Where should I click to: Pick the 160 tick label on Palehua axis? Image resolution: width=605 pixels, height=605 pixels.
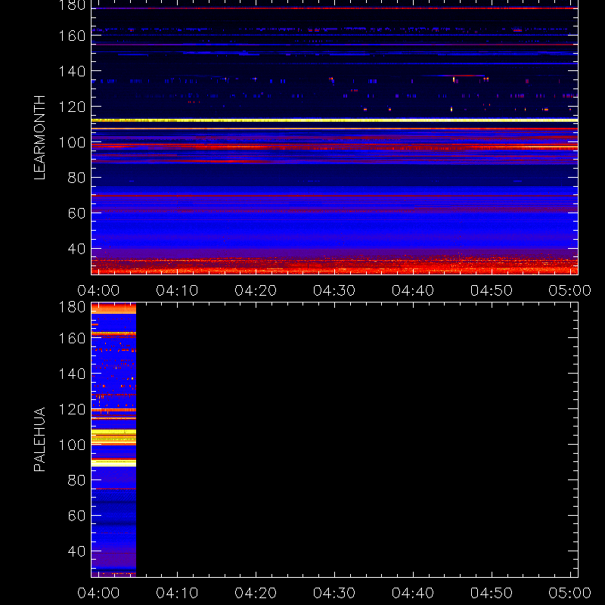72,338
